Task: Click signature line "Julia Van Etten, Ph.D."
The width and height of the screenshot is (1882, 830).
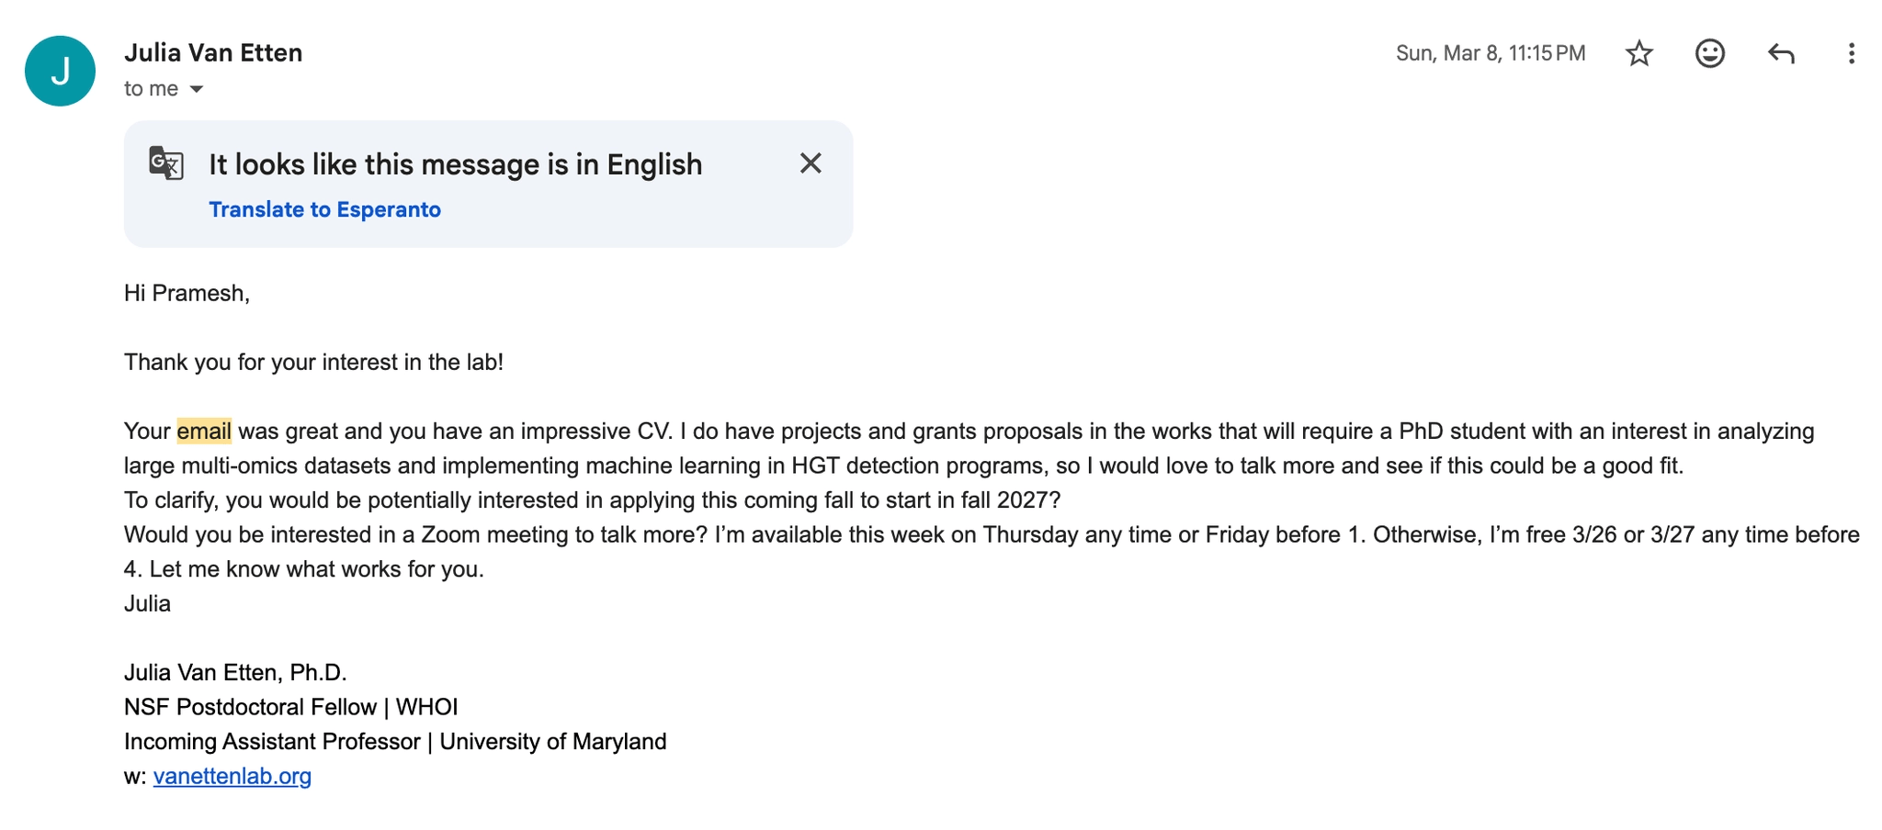Action: point(235,672)
